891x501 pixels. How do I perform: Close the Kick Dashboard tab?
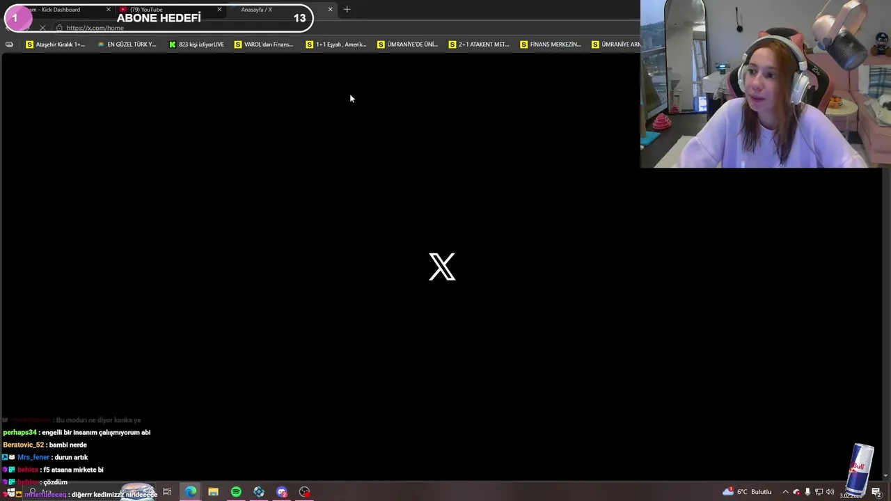108,10
